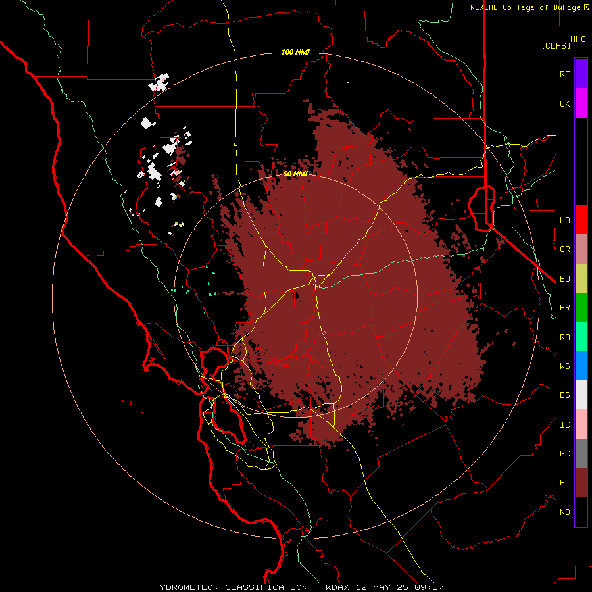Screen dimensions: 592x592
Task: Click the 'RF' legend label
Action: pos(564,74)
